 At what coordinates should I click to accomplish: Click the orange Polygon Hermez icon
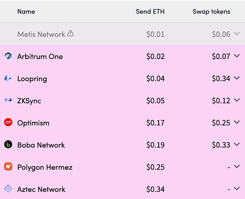tap(8, 167)
